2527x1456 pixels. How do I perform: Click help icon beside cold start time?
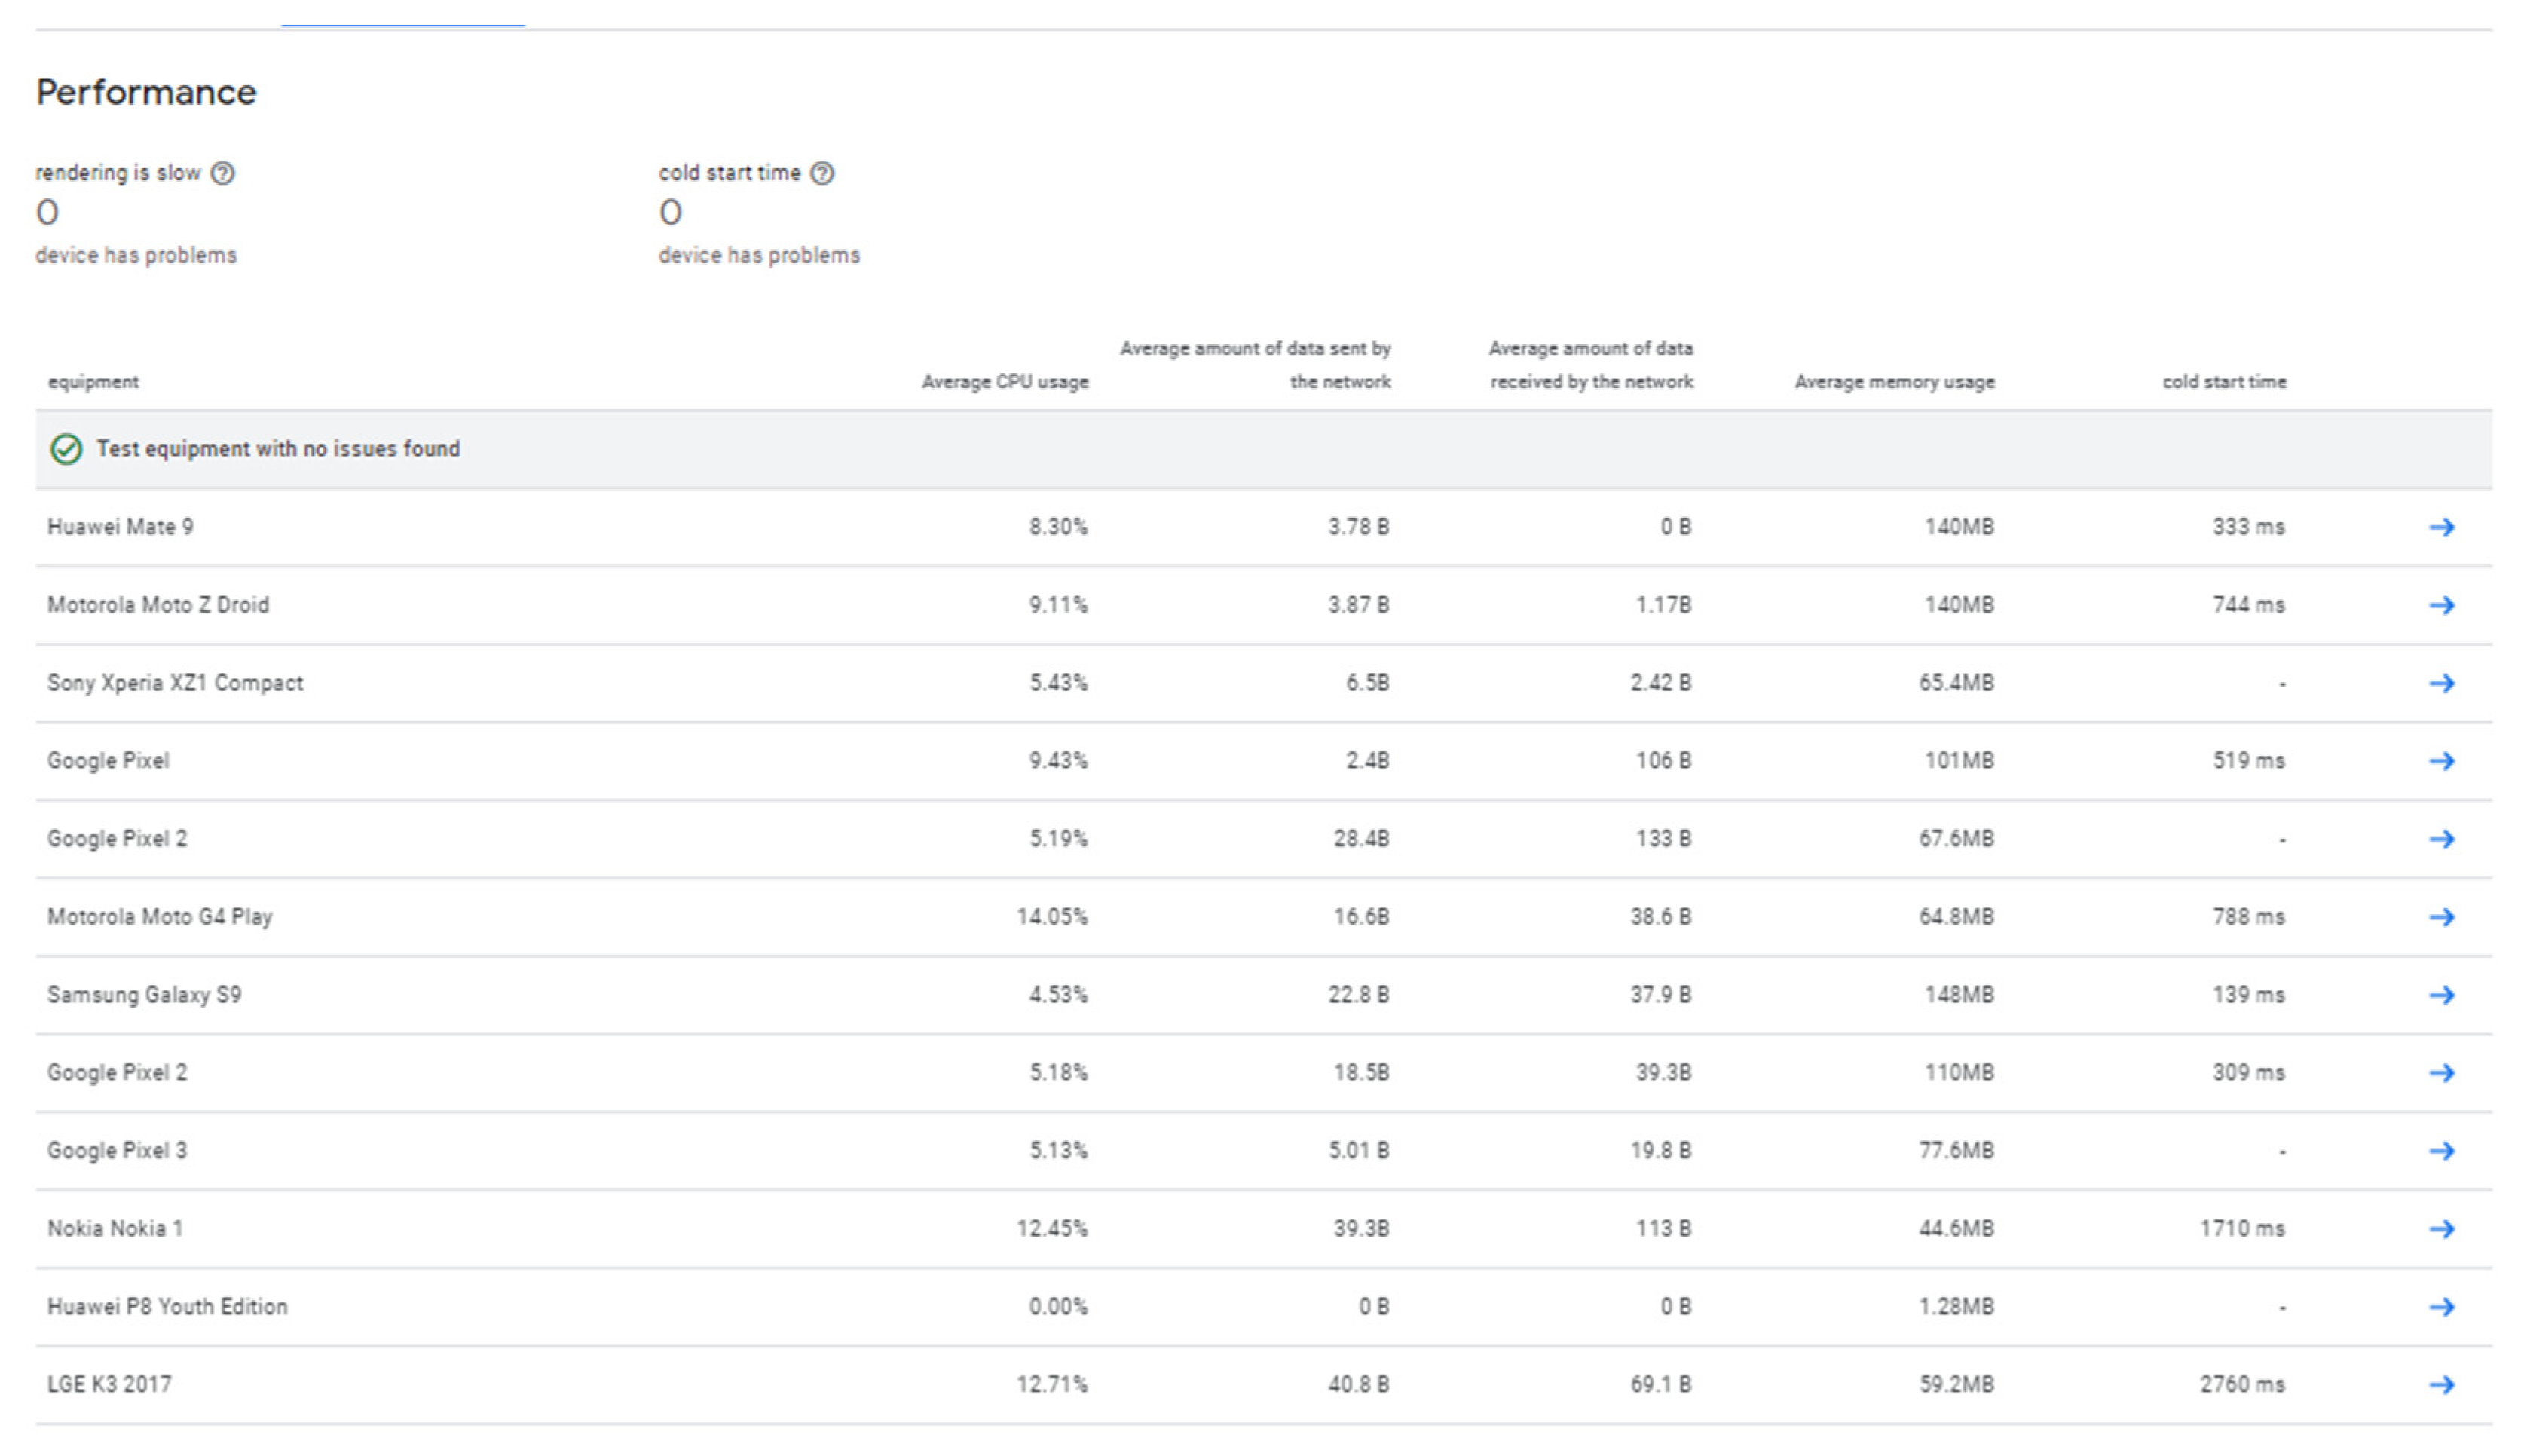[x=822, y=173]
